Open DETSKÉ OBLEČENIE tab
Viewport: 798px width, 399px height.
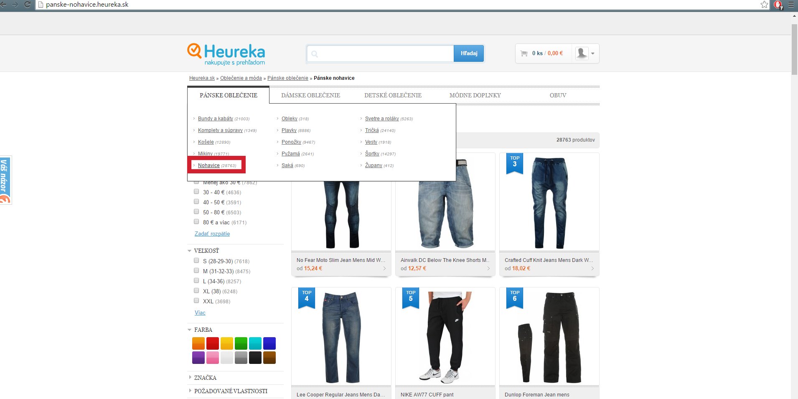pyautogui.click(x=393, y=95)
